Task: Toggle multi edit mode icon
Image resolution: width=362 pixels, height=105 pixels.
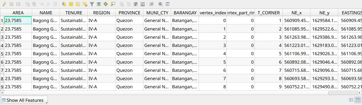Action: (x=11, y=4)
